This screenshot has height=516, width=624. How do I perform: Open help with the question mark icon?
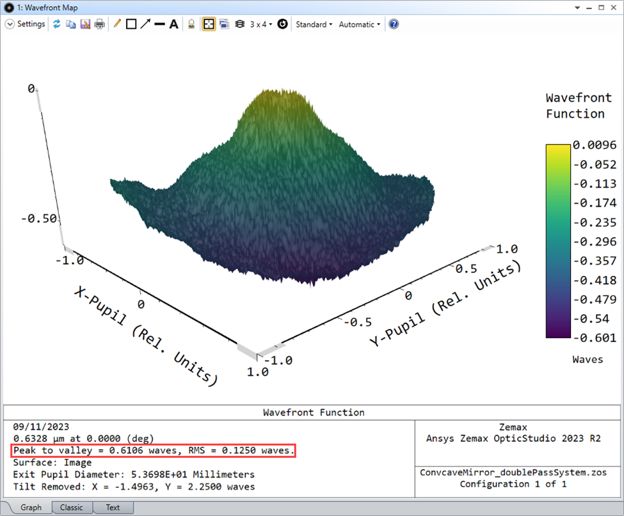pyautogui.click(x=394, y=24)
